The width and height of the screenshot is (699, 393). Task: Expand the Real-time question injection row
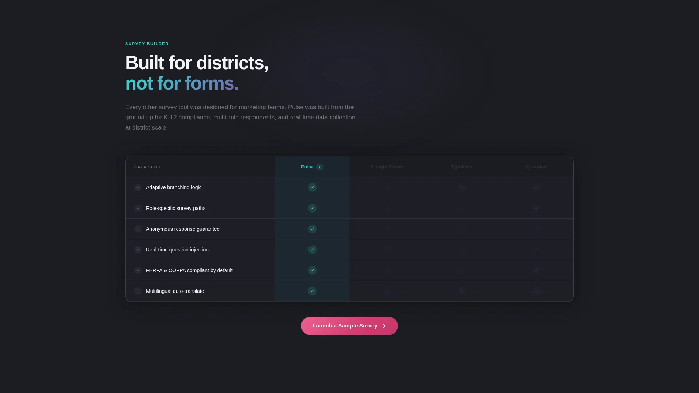tap(138, 250)
